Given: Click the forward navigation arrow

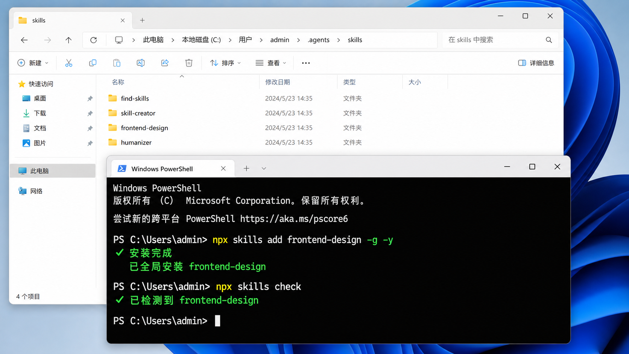Looking at the screenshot, I should pyautogui.click(x=47, y=40).
